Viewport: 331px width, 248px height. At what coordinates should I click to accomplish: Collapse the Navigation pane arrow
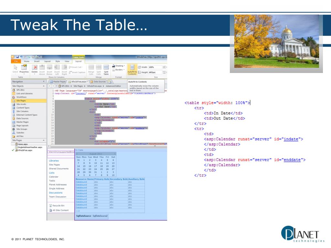pos(44,81)
